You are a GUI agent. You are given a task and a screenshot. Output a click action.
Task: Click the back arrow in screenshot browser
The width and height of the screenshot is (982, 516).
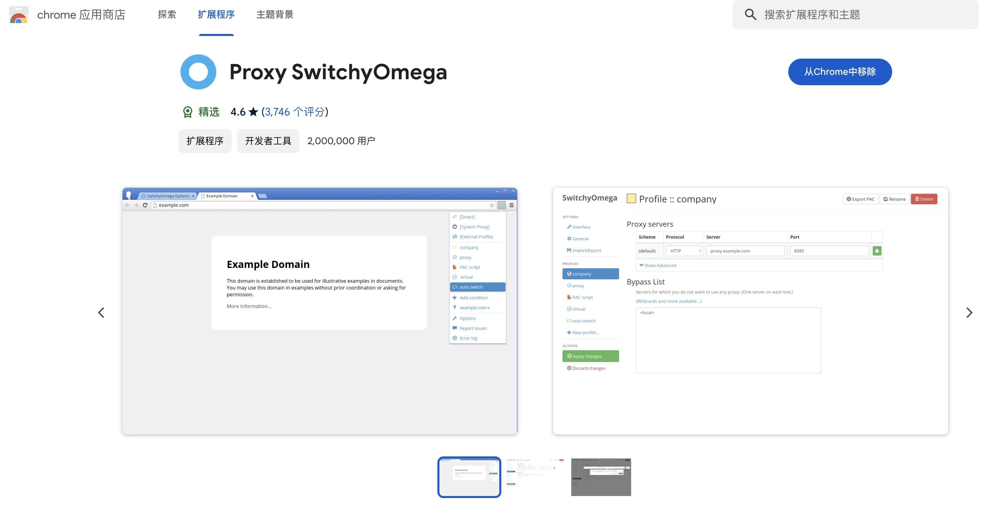127,205
